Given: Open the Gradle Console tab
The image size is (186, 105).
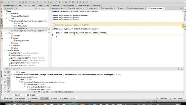Looking at the screenshot, I should (176, 99).
